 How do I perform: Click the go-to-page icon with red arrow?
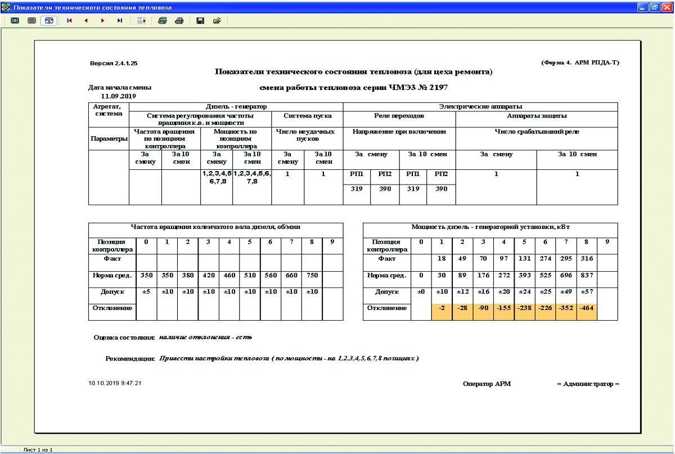pyautogui.click(x=141, y=20)
